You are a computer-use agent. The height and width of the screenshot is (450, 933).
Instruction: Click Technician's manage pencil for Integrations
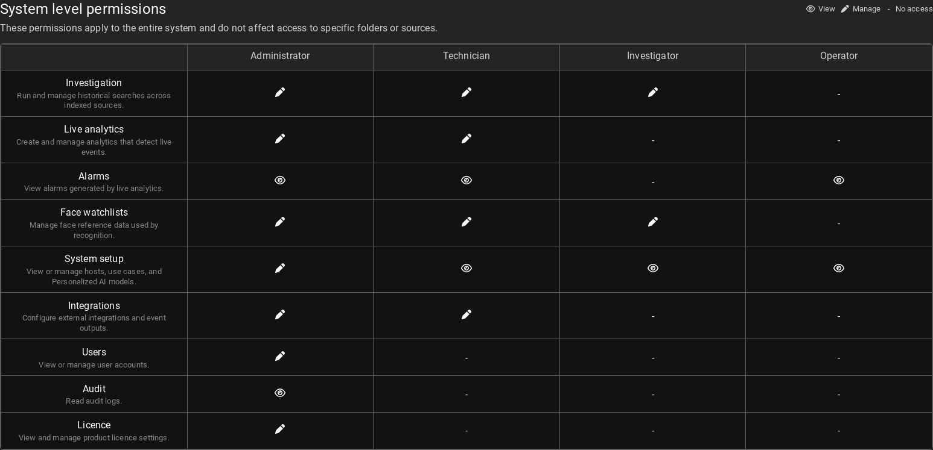467,314
